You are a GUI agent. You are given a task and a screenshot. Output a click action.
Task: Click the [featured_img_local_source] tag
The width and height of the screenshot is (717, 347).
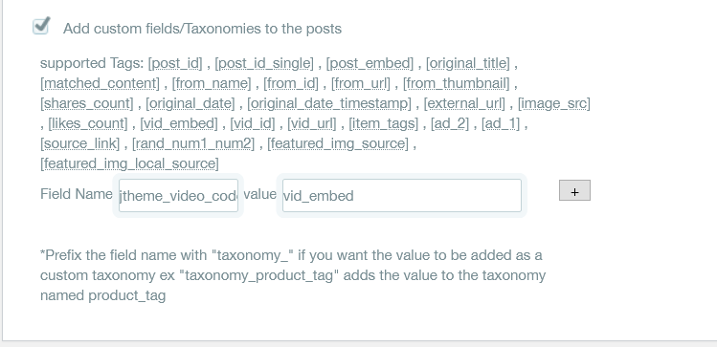click(x=129, y=163)
